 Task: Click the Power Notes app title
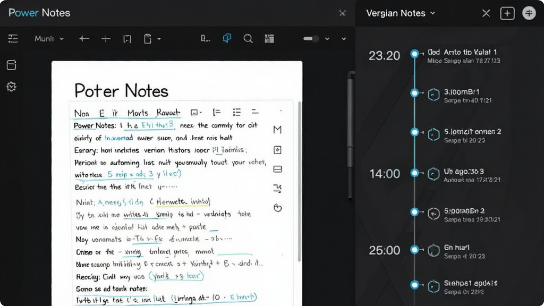(39, 13)
